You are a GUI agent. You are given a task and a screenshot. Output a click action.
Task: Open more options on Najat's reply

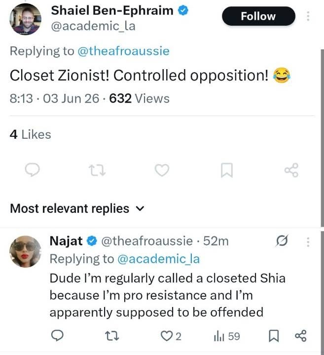(308, 242)
